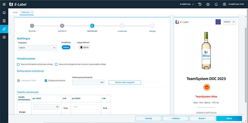This screenshot has width=248, height=123.
Task: Click VALORI NUTRIZIONALI table header
Action: 24,98
